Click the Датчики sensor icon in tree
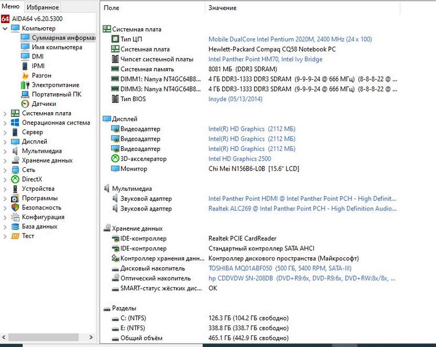The image size is (436, 347). coord(25,104)
